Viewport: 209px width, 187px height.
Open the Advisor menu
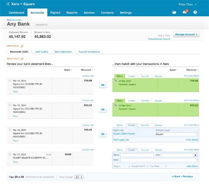pyautogui.click(x=89, y=13)
